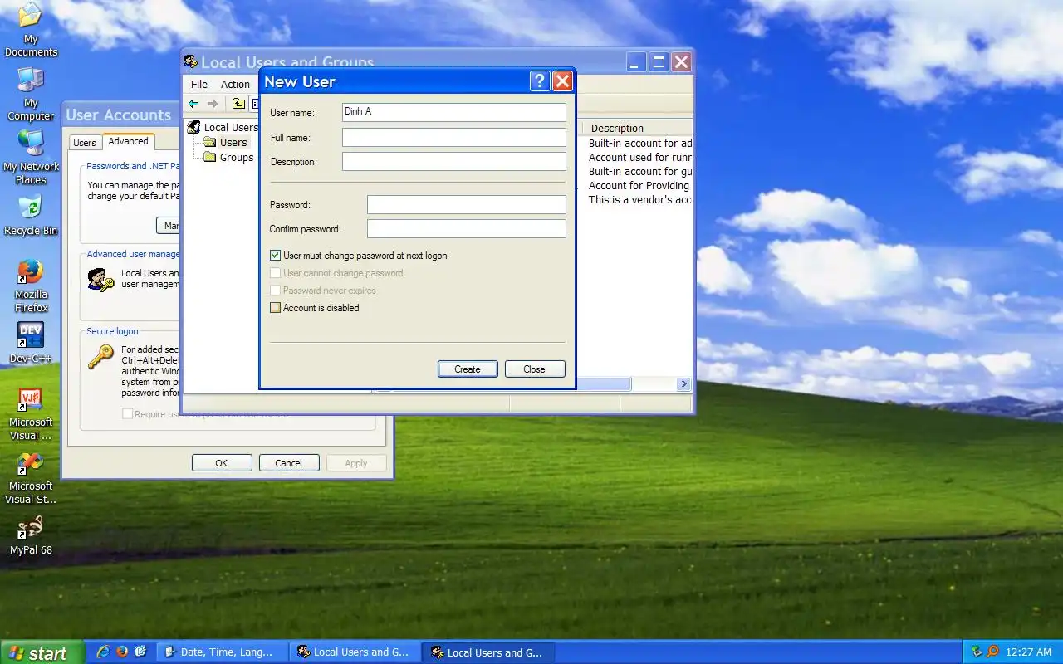Click golden key icon under Secure logon
1063x664 pixels.
(x=100, y=356)
